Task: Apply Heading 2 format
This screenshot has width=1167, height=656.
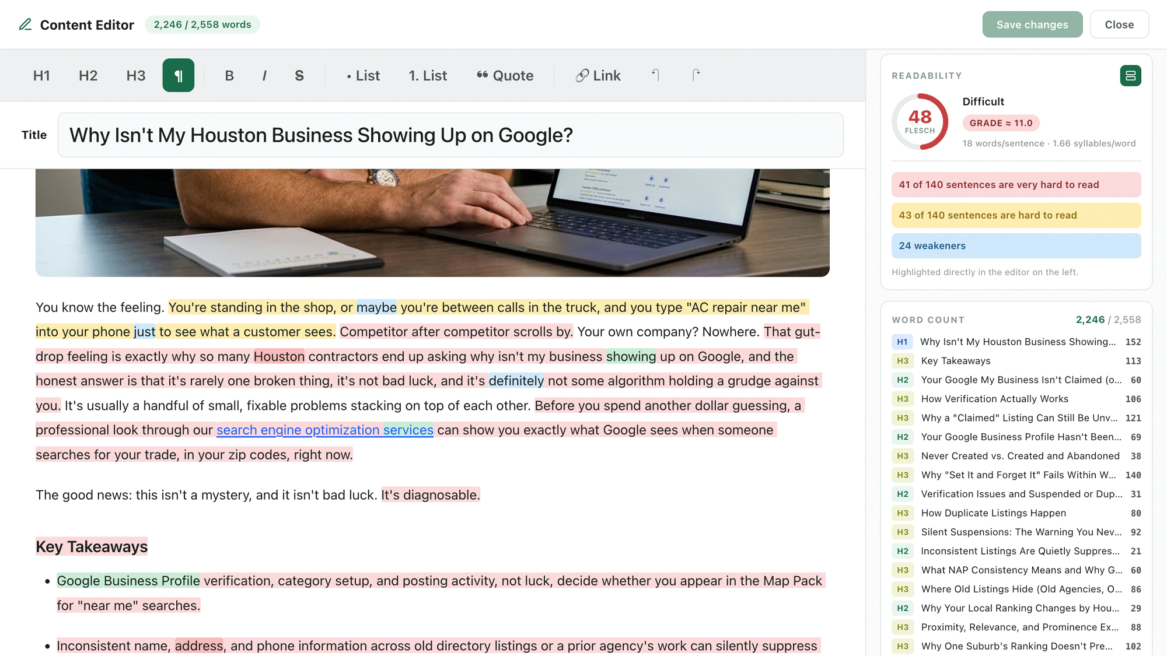Action: (88, 76)
